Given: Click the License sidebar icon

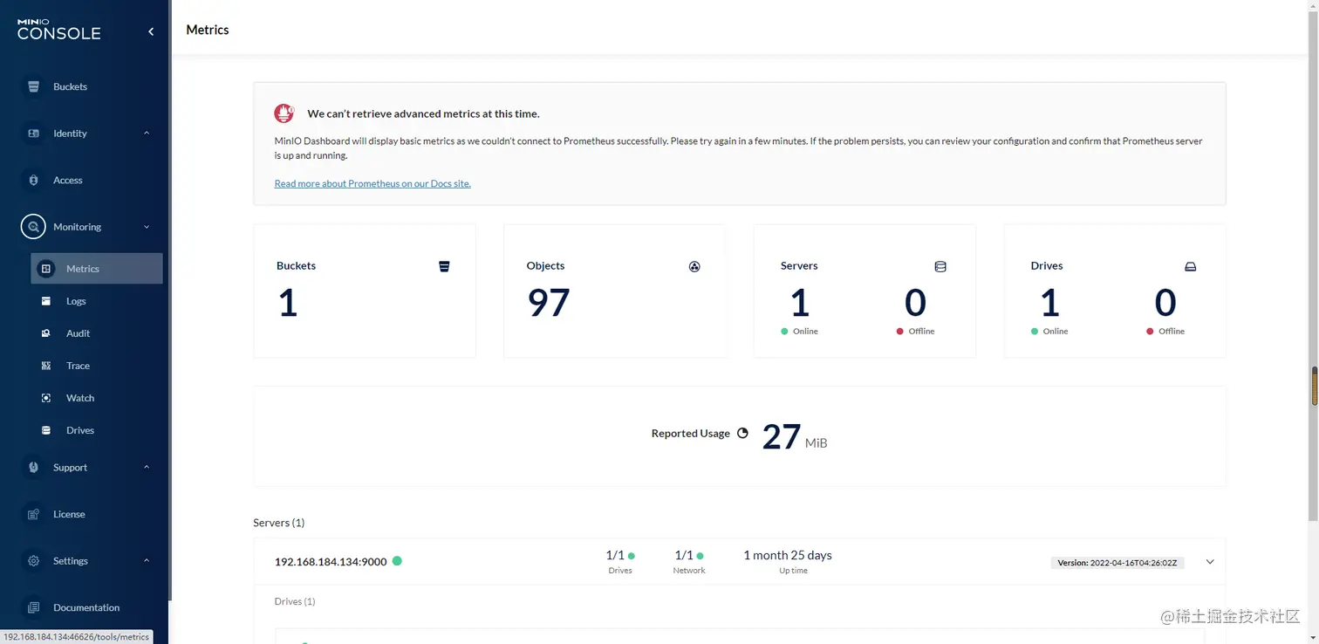Looking at the screenshot, I should point(34,514).
